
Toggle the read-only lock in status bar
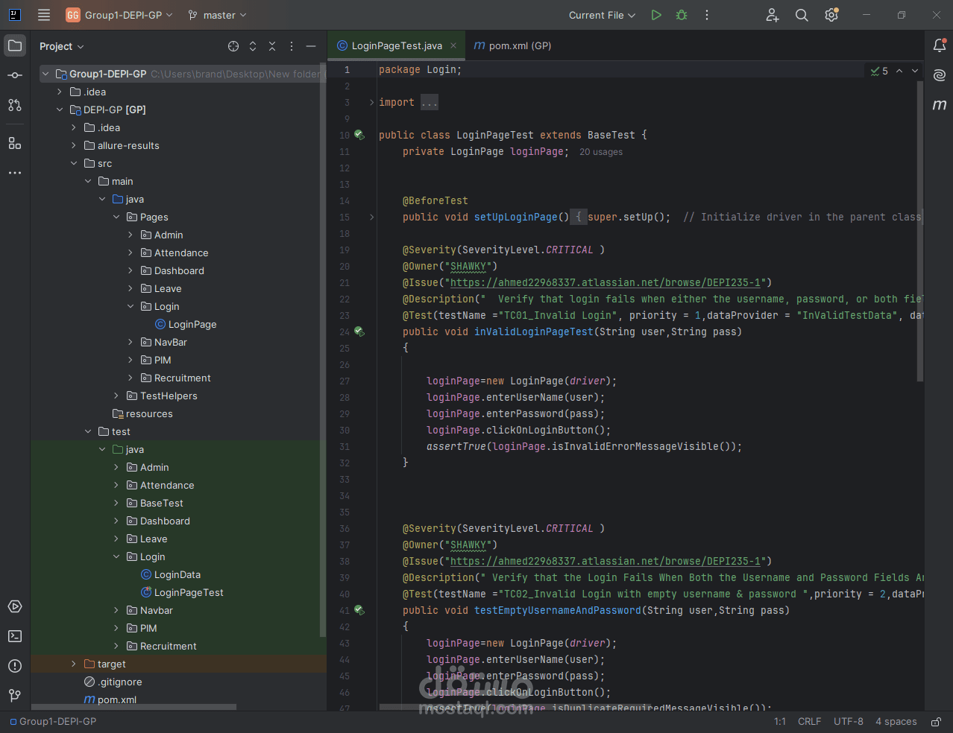click(x=936, y=722)
